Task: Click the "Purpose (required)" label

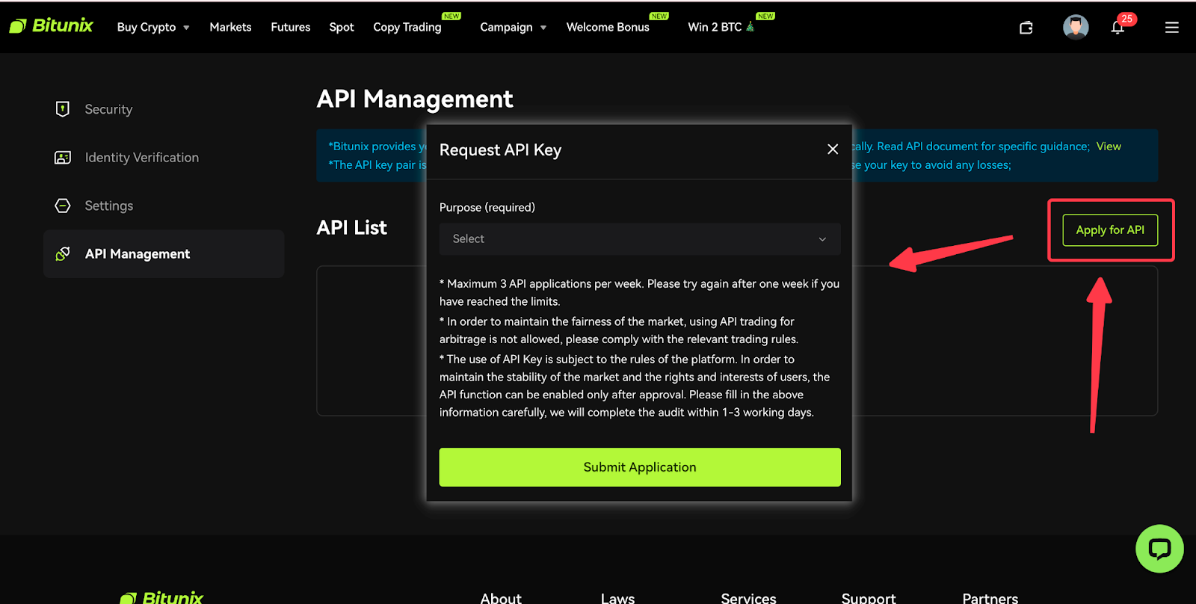Action: tap(487, 207)
